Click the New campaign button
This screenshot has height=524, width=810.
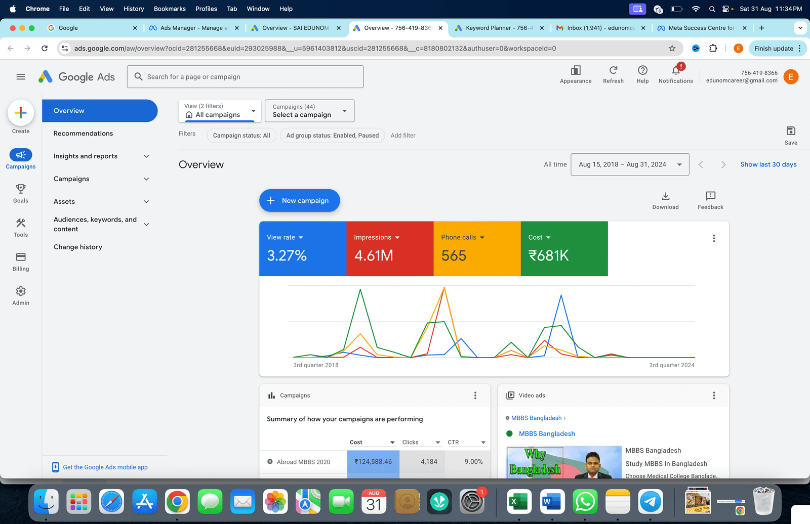300,201
